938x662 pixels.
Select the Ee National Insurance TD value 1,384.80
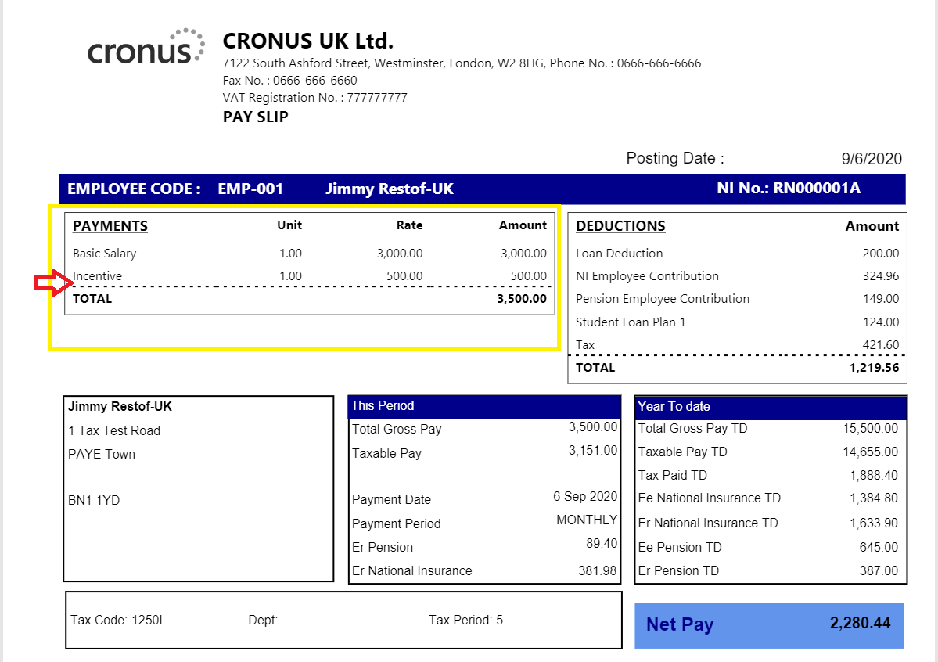tap(873, 498)
